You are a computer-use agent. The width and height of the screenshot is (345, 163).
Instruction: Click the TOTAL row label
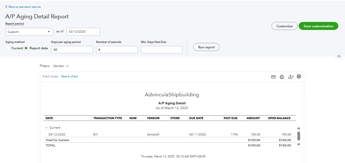coord(50,145)
